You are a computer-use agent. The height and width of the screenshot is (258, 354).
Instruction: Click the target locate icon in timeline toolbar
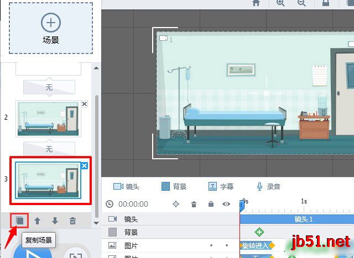pos(176,204)
